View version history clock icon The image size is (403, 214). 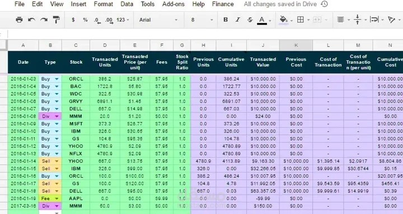click(324, 4)
